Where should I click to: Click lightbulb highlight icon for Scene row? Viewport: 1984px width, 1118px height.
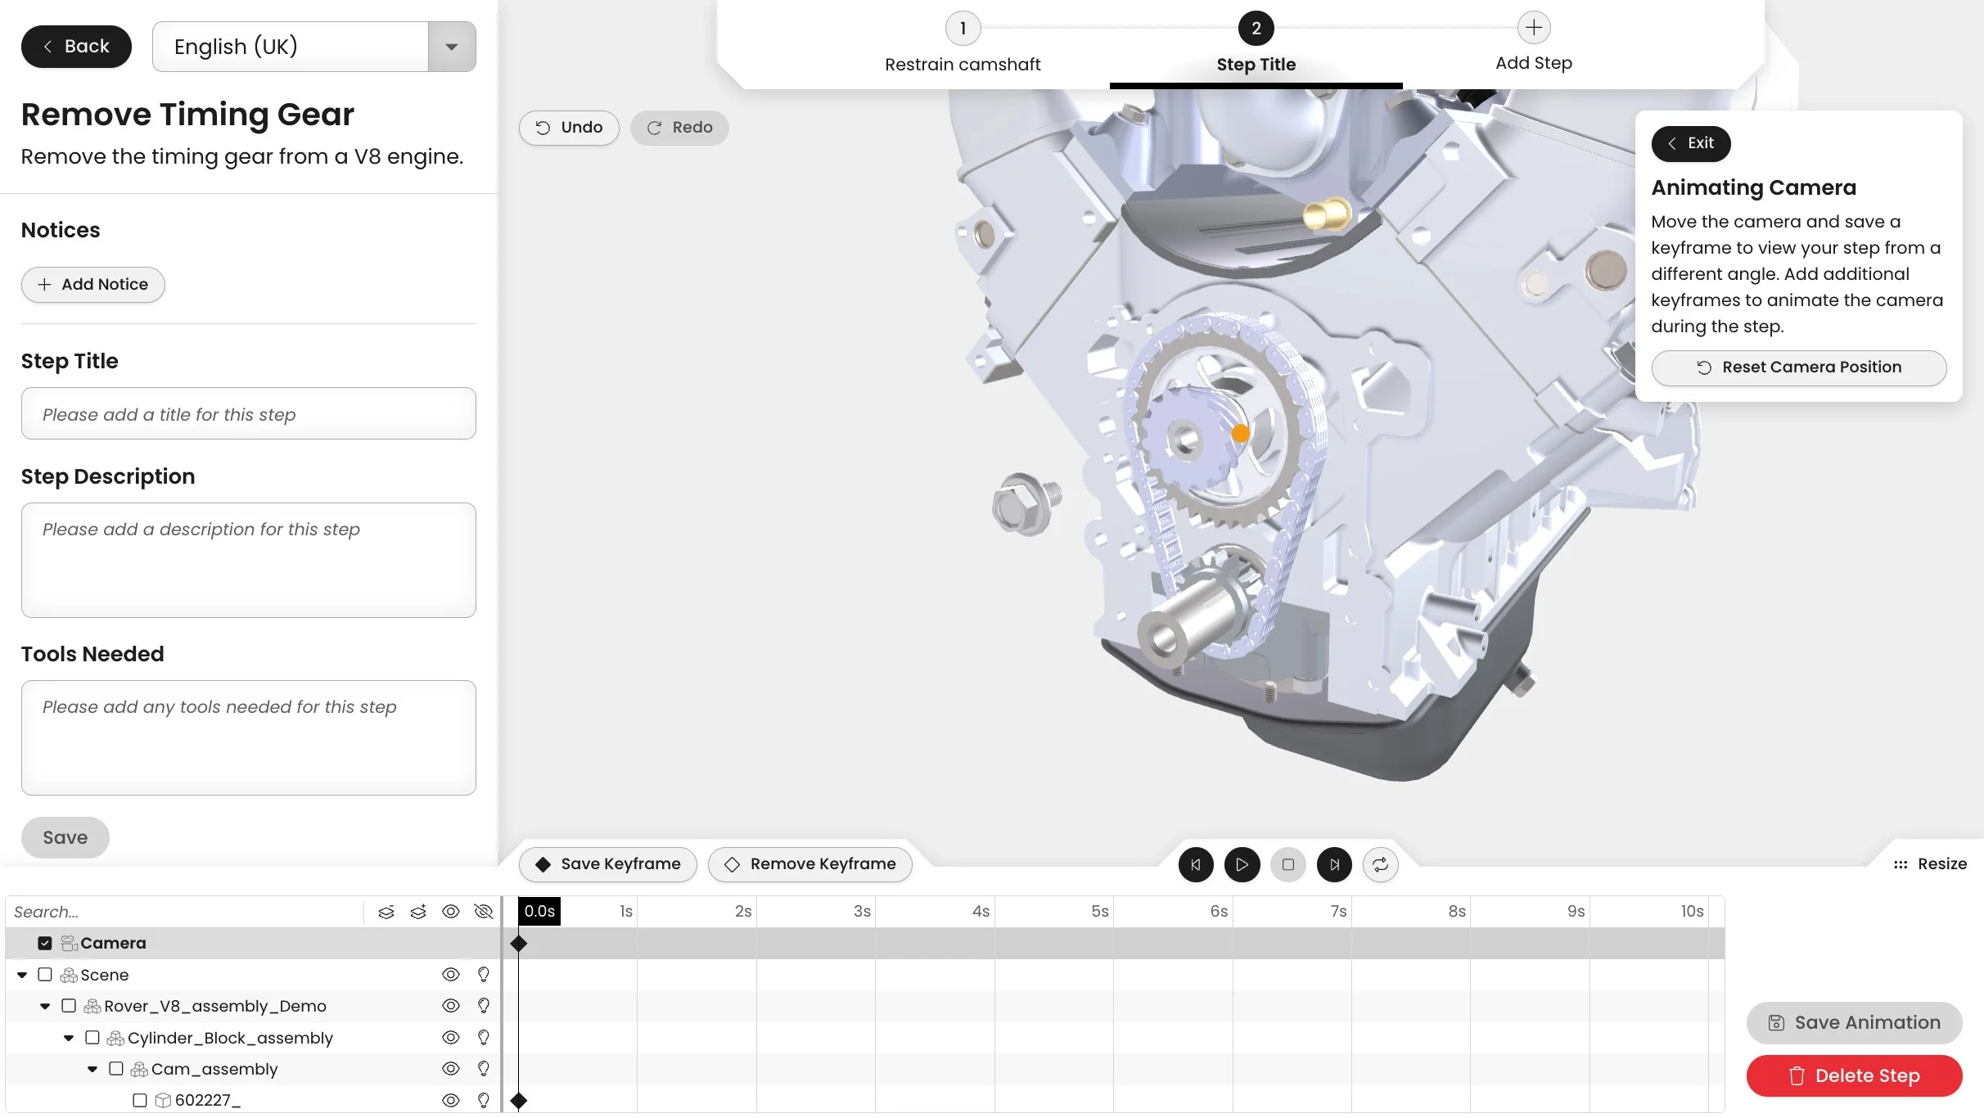(484, 975)
